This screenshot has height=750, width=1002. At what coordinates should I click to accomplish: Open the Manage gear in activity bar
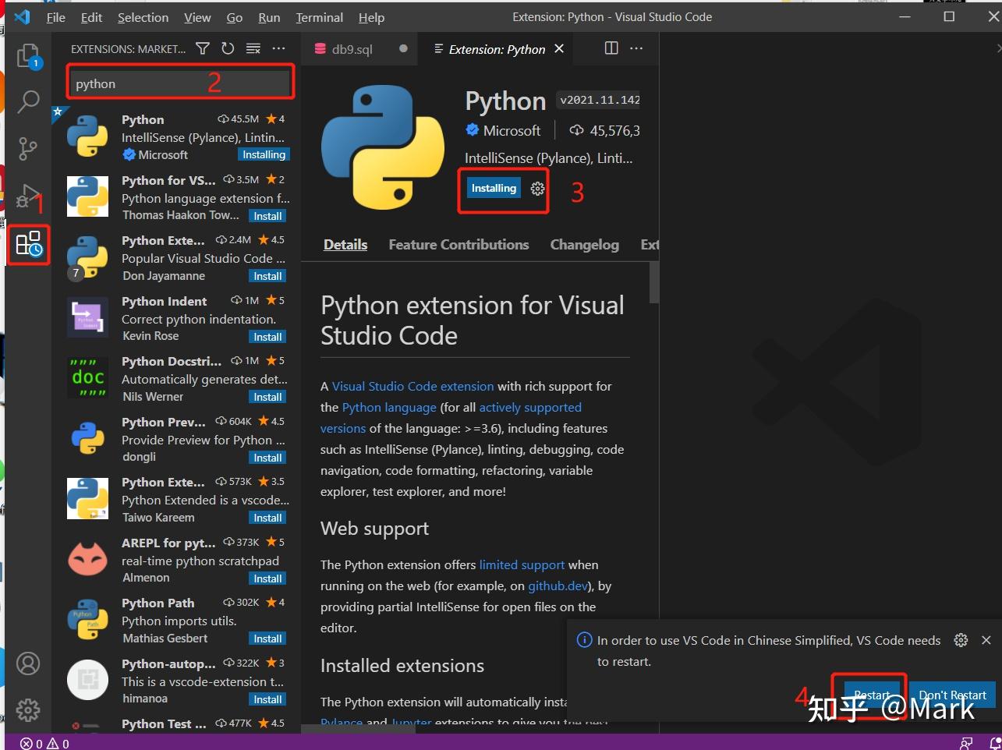coord(28,709)
